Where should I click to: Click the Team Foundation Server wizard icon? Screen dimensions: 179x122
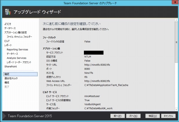(x=8, y=12)
